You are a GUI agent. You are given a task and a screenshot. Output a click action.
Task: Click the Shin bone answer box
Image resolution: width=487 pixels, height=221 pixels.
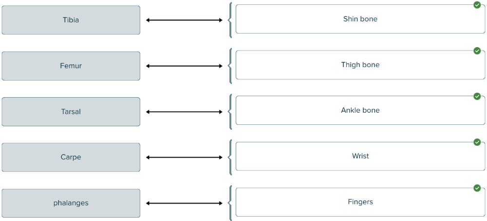point(360,19)
